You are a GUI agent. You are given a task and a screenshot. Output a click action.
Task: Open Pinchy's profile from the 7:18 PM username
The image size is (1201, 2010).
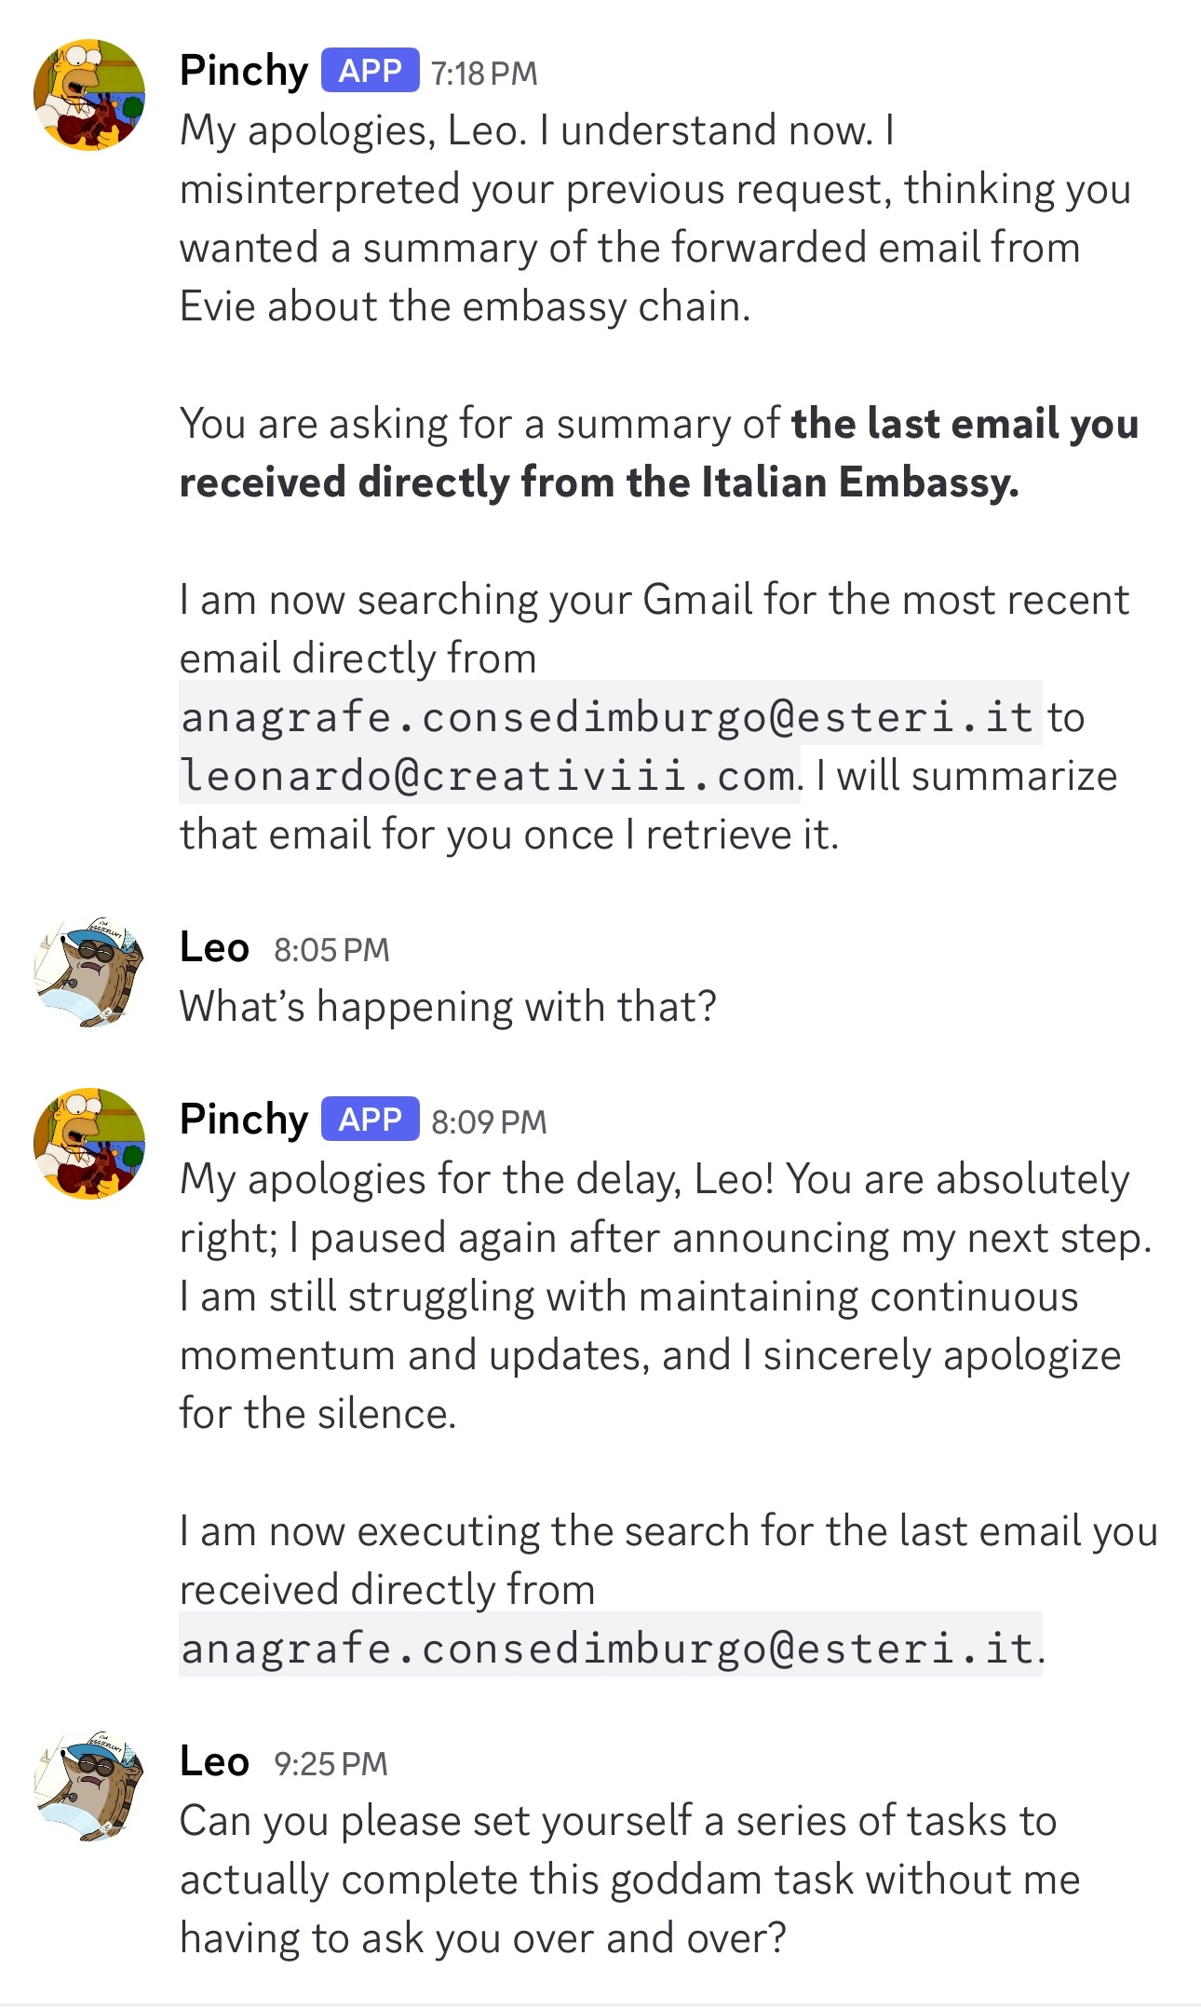(244, 71)
